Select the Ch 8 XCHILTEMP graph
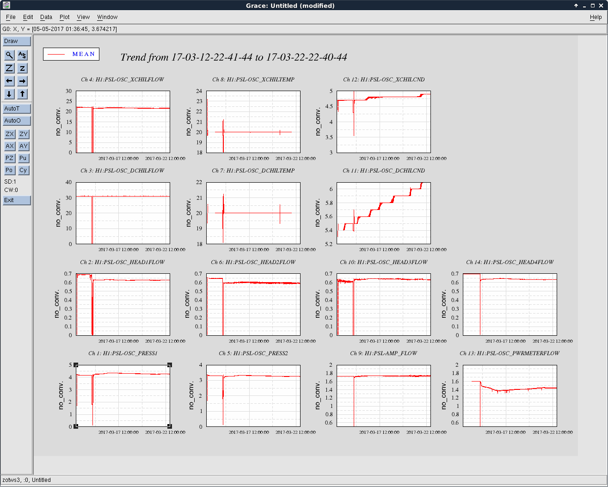 [253, 122]
